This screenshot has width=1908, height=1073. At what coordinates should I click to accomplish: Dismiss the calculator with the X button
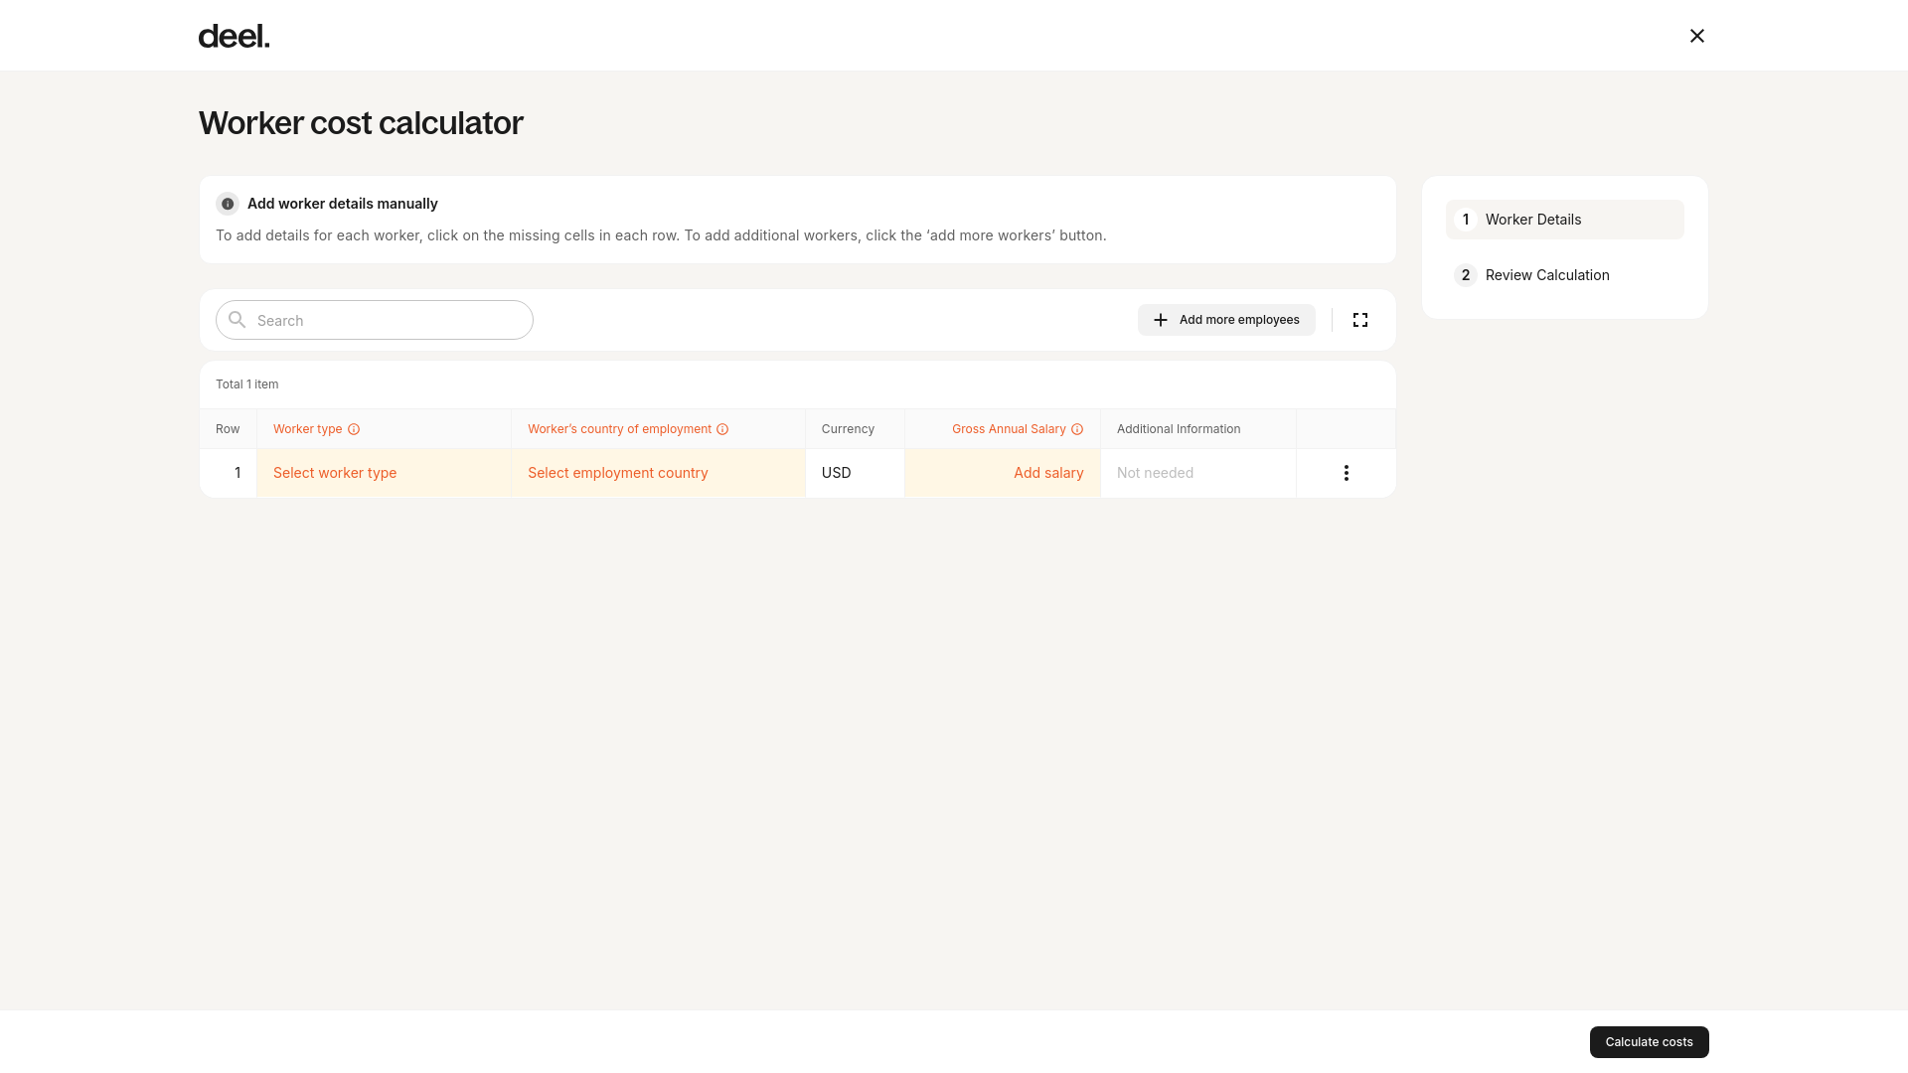pos(1696,35)
